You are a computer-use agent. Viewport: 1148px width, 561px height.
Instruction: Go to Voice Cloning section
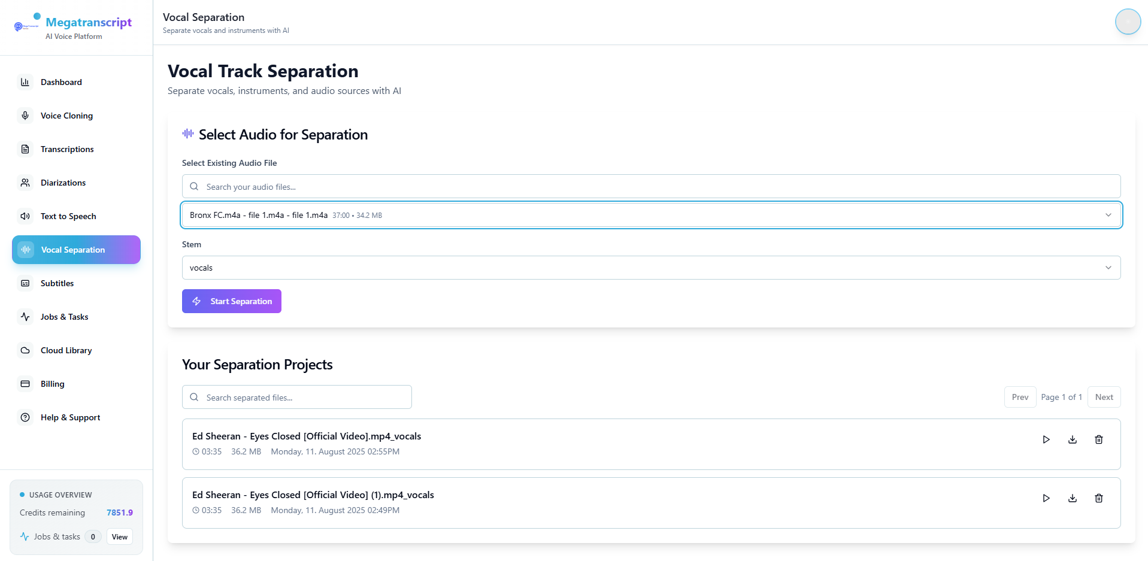click(x=66, y=116)
